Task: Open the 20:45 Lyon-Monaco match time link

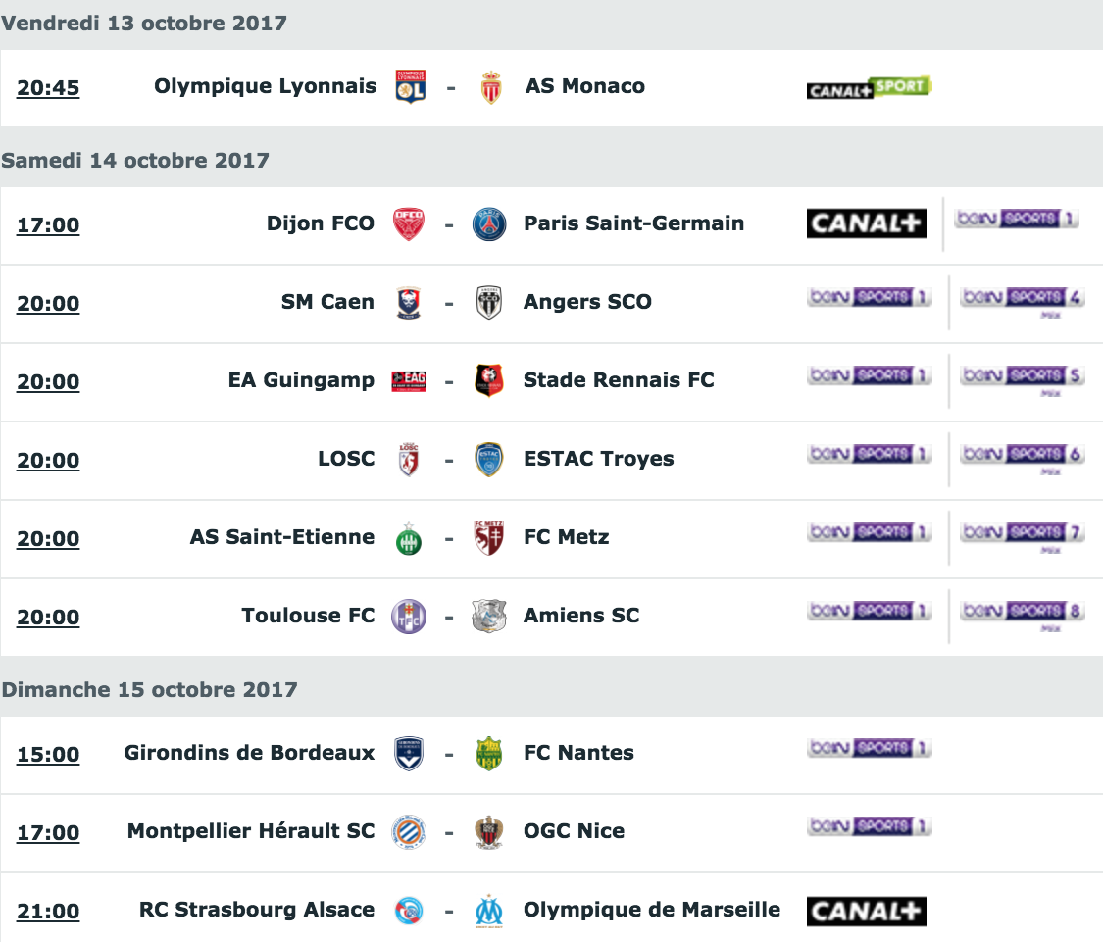Action: [48, 88]
